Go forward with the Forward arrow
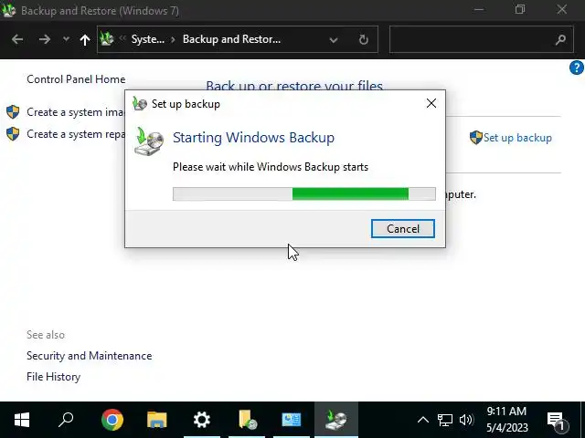This screenshot has width=585, height=438. coord(45,39)
